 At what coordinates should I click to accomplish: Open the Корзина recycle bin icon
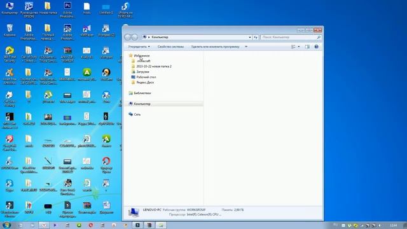[x=10, y=31]
